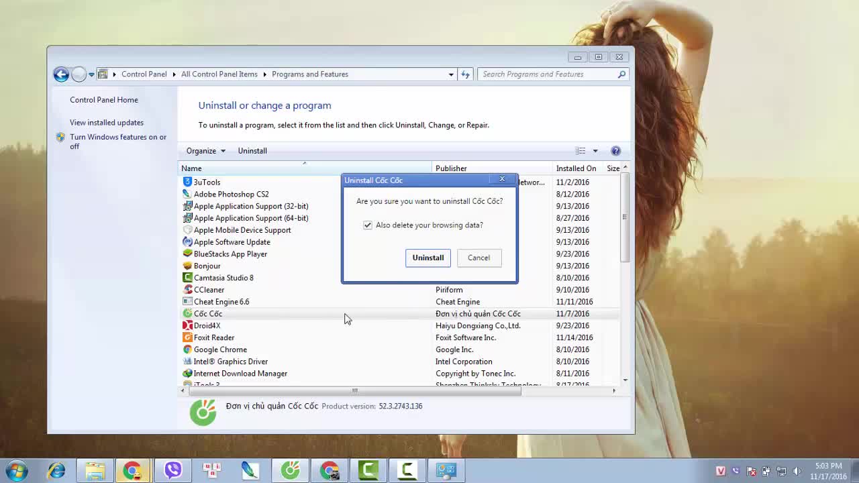Uncheck 'Also delete your browsing data?'
The image size is (859, 483).
point(368,225)
